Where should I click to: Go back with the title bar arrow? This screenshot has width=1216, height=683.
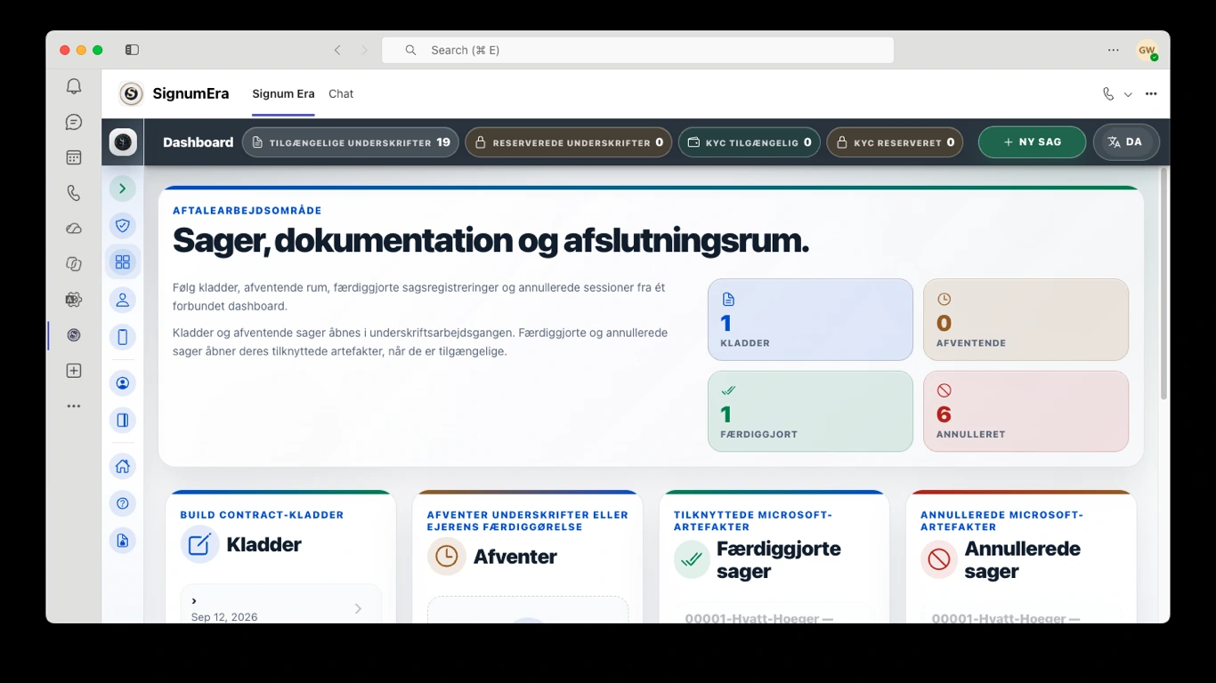coord(337,50)
